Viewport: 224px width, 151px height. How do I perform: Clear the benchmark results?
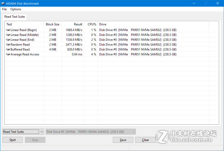pos(145,140)
